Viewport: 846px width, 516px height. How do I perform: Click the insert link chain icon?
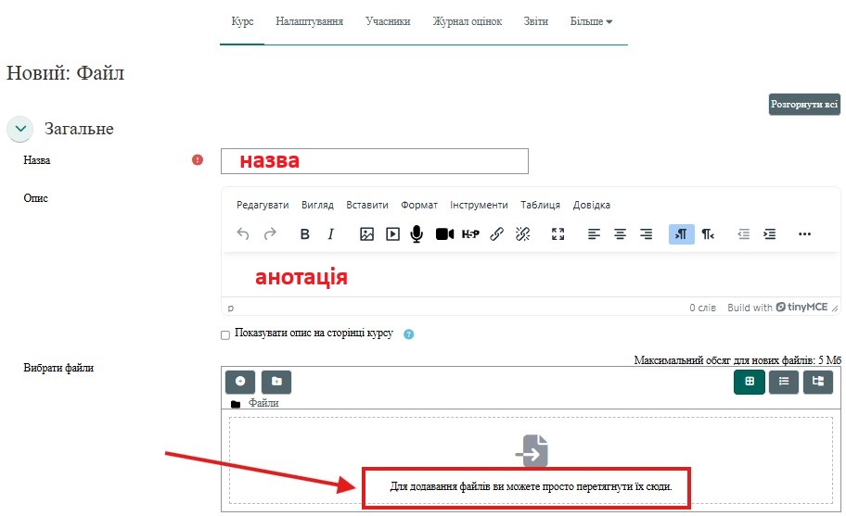point(496,234)
